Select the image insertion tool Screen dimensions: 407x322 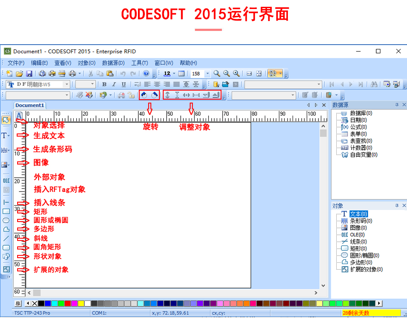(6, 164)
